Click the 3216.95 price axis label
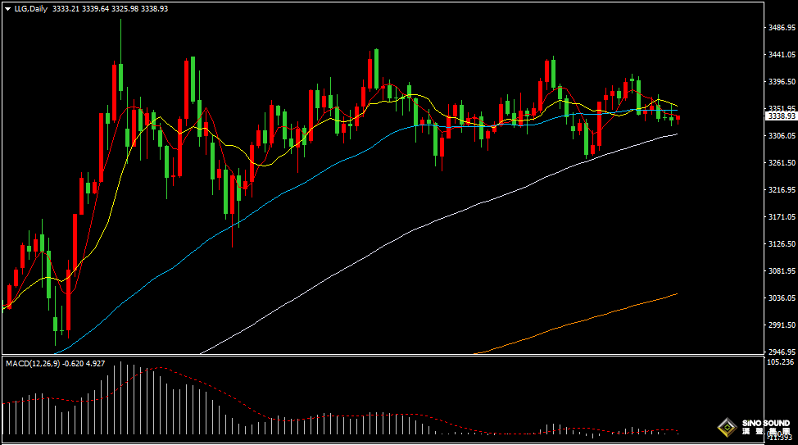 782,190
